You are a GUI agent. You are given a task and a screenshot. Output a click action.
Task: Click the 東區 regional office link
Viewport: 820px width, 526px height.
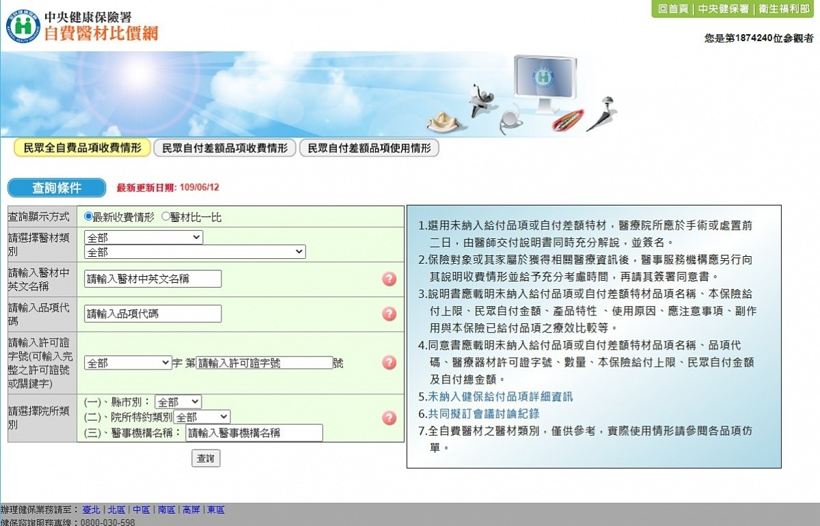pos(216,510)
